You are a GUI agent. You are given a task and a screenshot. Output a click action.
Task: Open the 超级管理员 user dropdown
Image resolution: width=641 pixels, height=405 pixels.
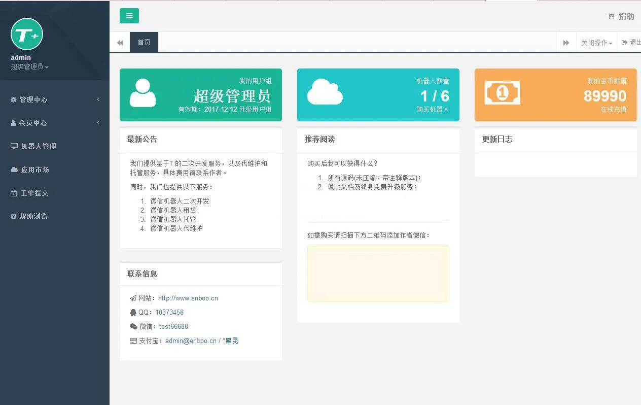point(29,67)
